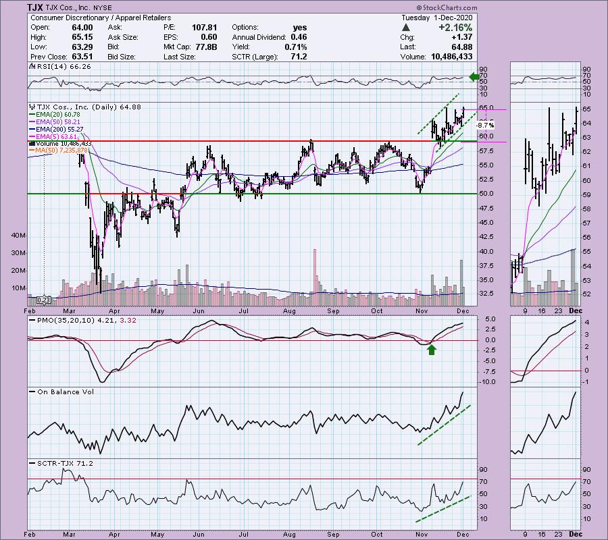Click the Chg value +1.37
608x540 pixels.
click(462, 37)
